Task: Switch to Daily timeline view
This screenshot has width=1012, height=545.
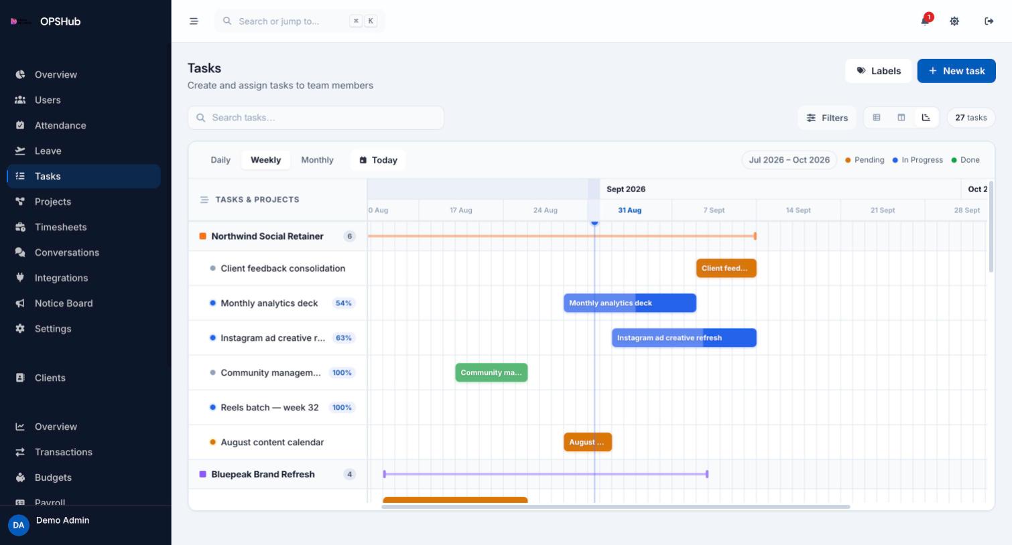Action: point(220,160)
